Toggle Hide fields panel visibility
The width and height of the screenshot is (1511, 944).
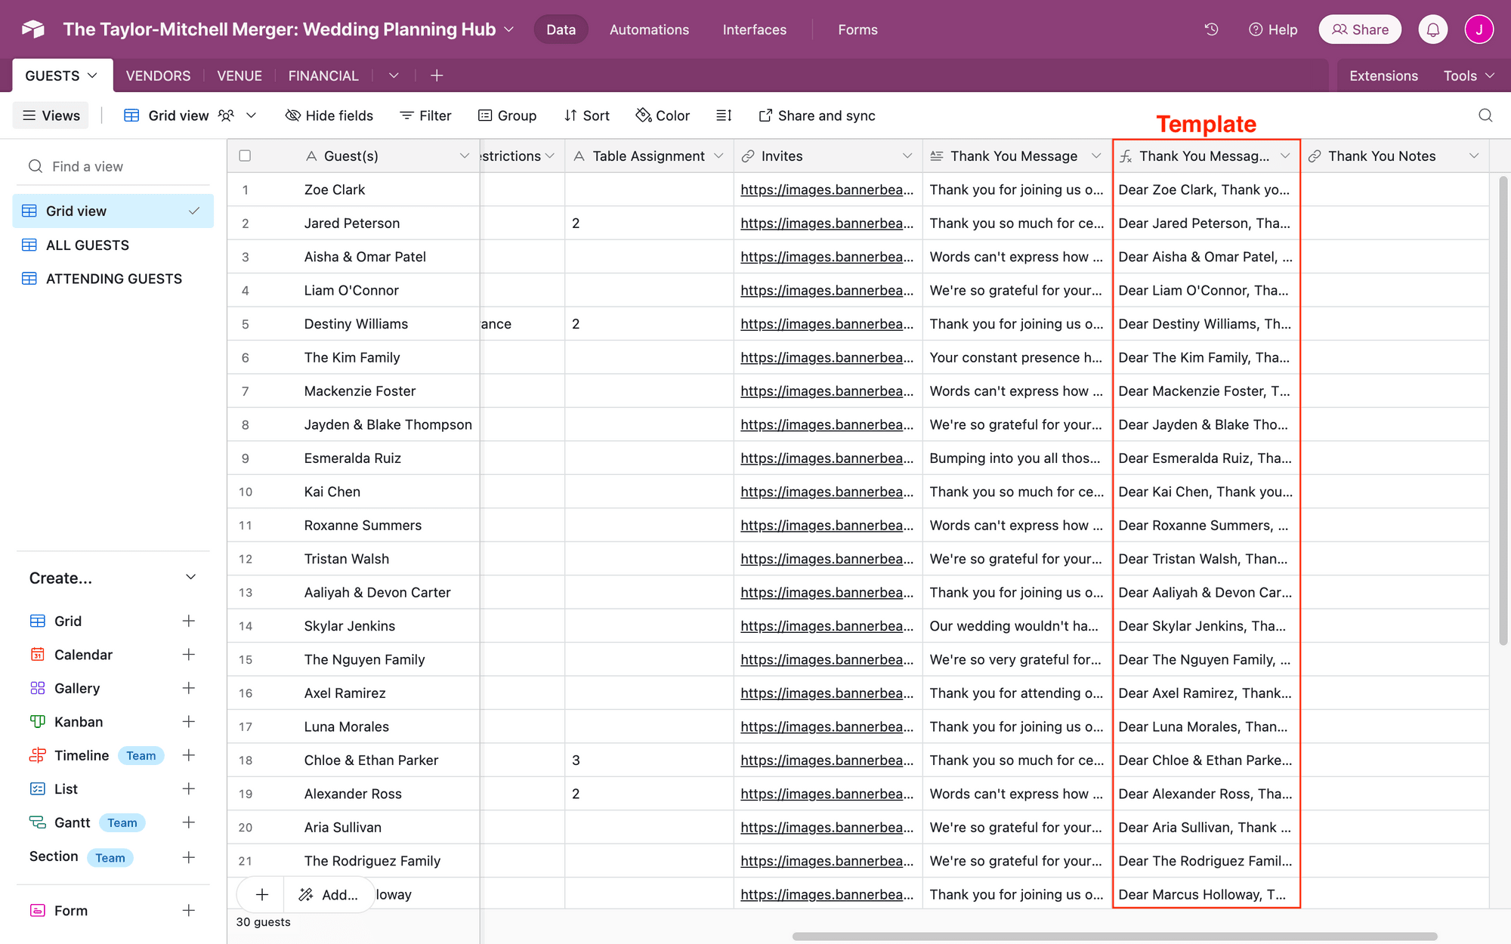329,116
